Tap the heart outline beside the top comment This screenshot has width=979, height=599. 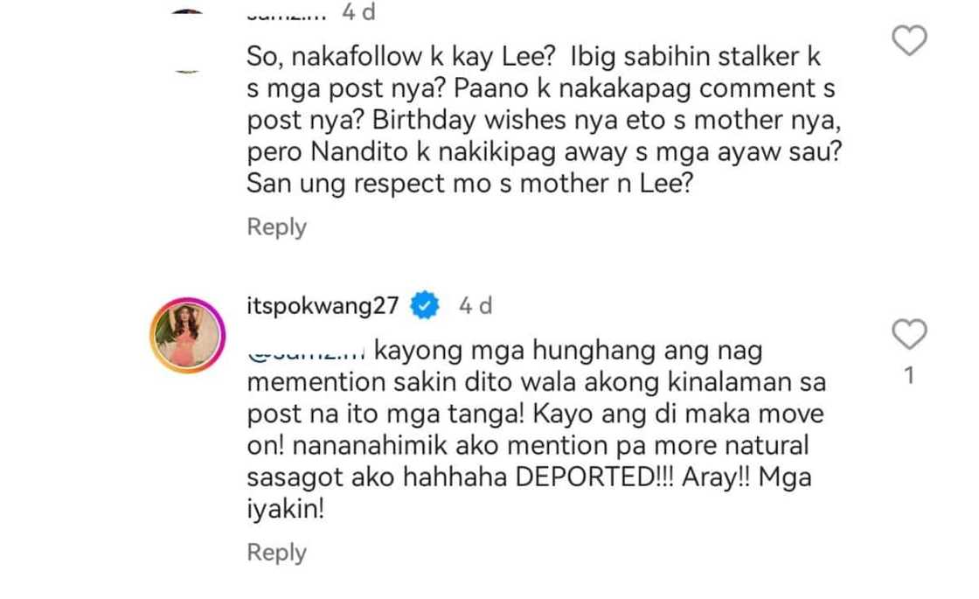(x=909, y=40)
